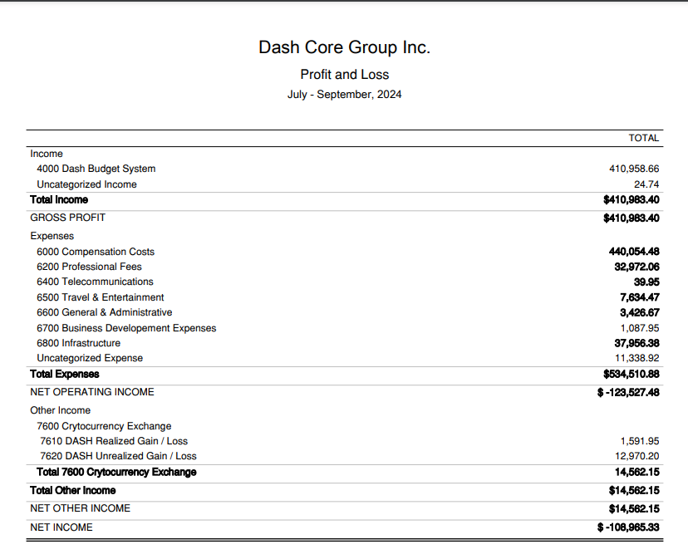Click the 37,956.38 amount
The height and width of the screenshot is (559, 688).
click(x=636, y=343)
